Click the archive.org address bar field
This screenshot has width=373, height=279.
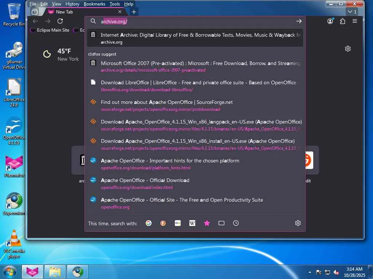pos(195,21)
